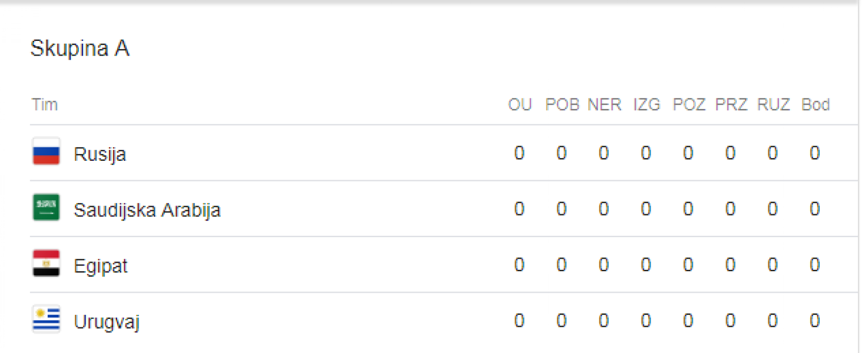862x353 pixels.
Task: Click the Egypt flag icon
Action: click(46, 263)
